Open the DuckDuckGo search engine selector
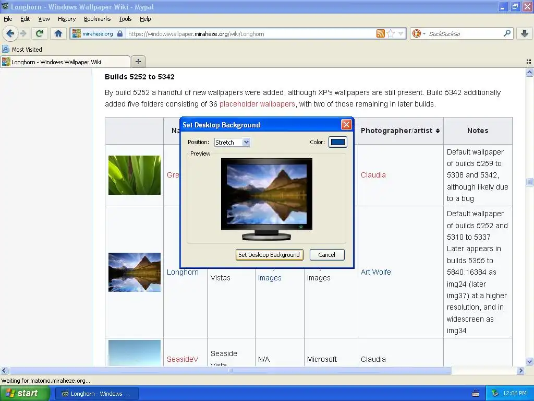This screenshot has height=401, width=534. point(419,33)
